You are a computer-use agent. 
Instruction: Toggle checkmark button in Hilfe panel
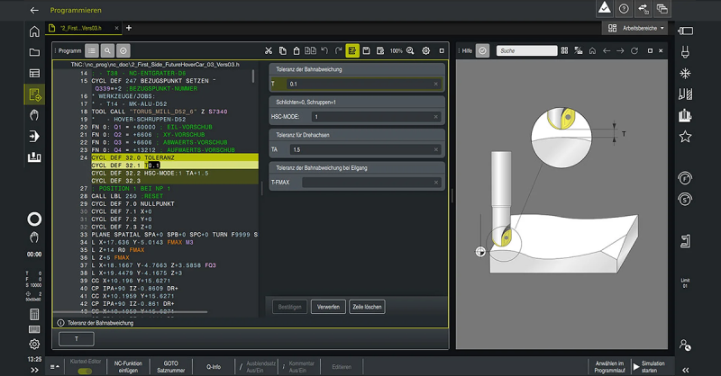[482, 50]
